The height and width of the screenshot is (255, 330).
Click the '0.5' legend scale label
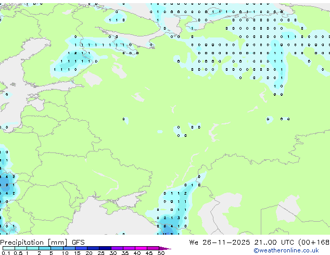(18, 253)
